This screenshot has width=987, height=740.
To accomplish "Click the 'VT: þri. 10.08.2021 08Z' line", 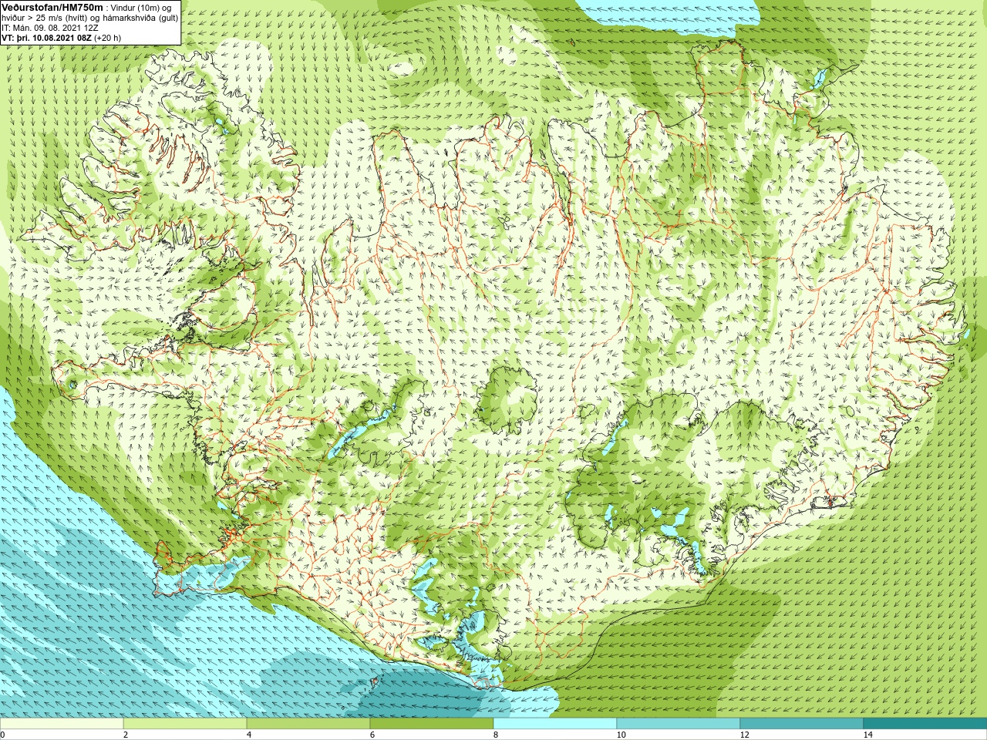I will point(47,37).
